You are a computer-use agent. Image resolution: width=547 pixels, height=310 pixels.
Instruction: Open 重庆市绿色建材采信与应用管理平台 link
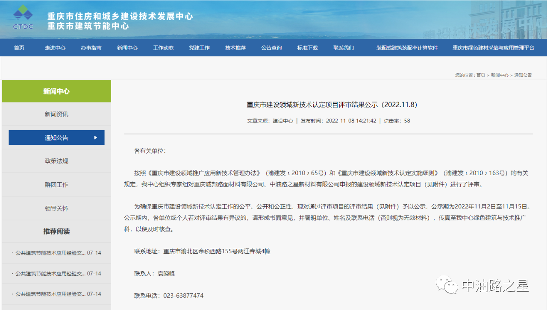coord(494,48)
